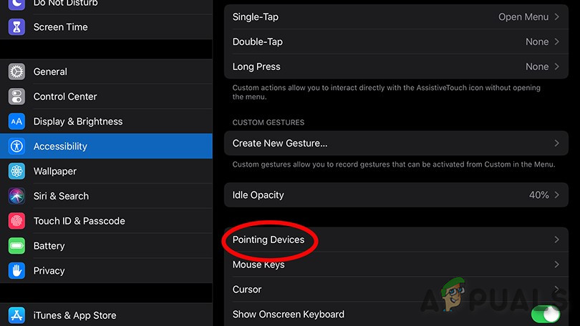Tap the Screen Time hourglass icon

(16, 27)
